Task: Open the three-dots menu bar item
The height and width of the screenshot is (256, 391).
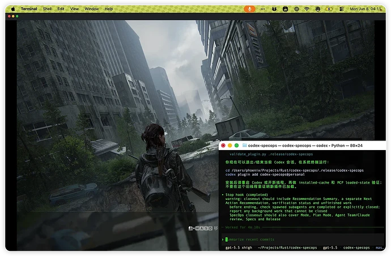Action: (262, 8)
